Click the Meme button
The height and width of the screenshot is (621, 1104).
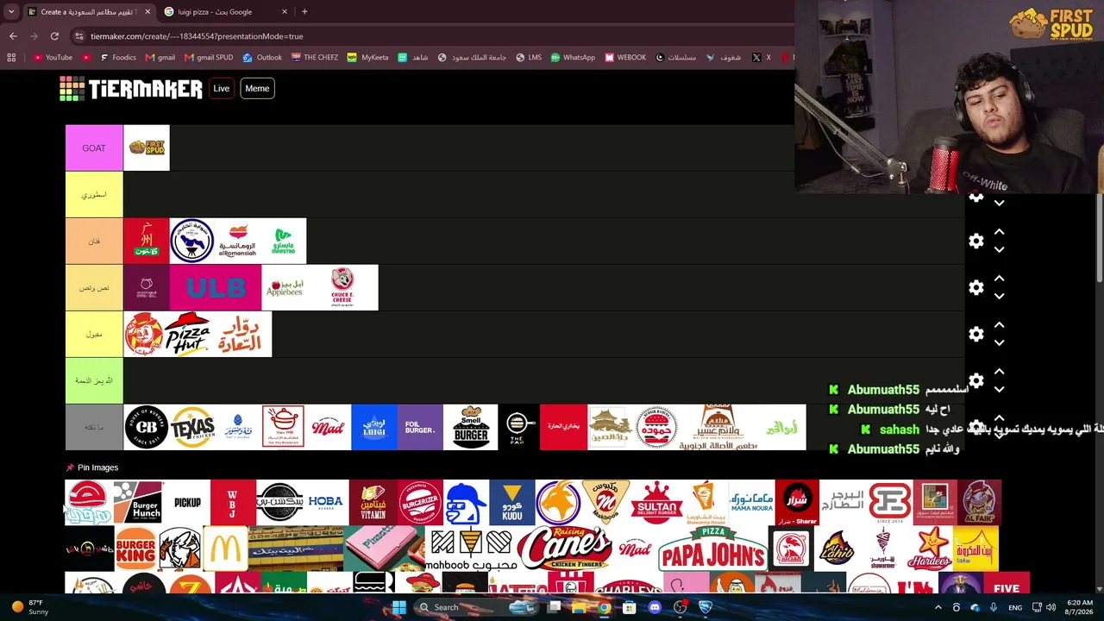(257, 89)
